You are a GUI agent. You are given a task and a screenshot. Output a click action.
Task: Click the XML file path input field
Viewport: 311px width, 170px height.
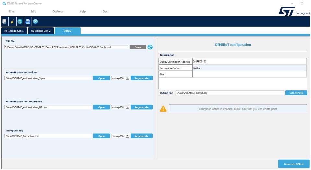pyautogui.click(x=66, y=47)
